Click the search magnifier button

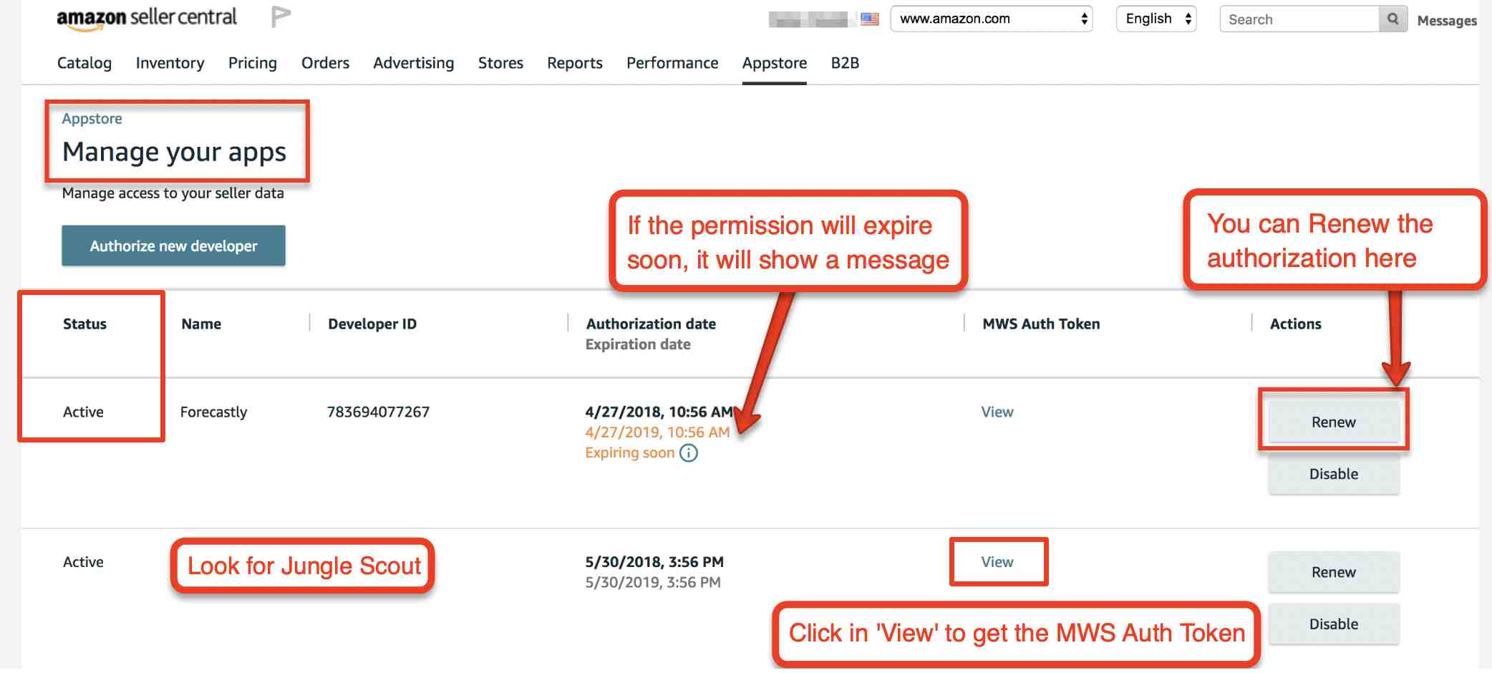click(x=1392, y=19)
